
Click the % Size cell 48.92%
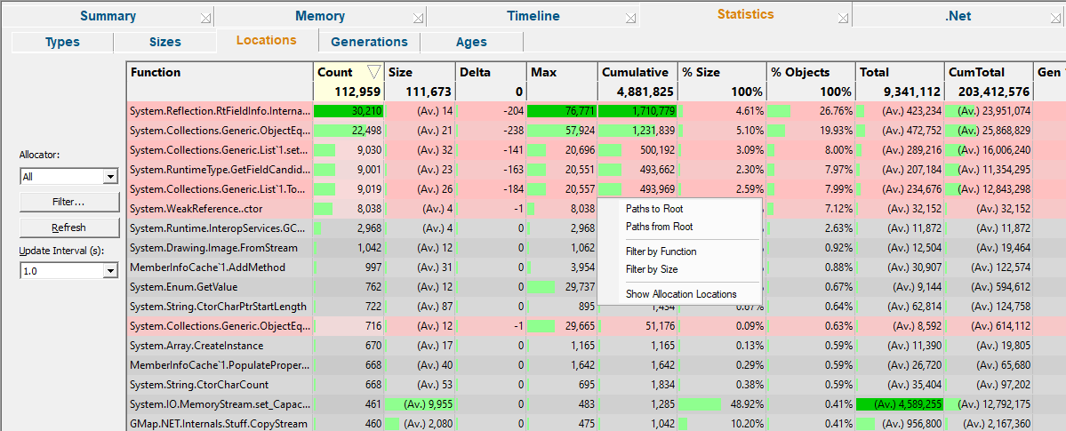pyautogui.click(x=722, y=404)
